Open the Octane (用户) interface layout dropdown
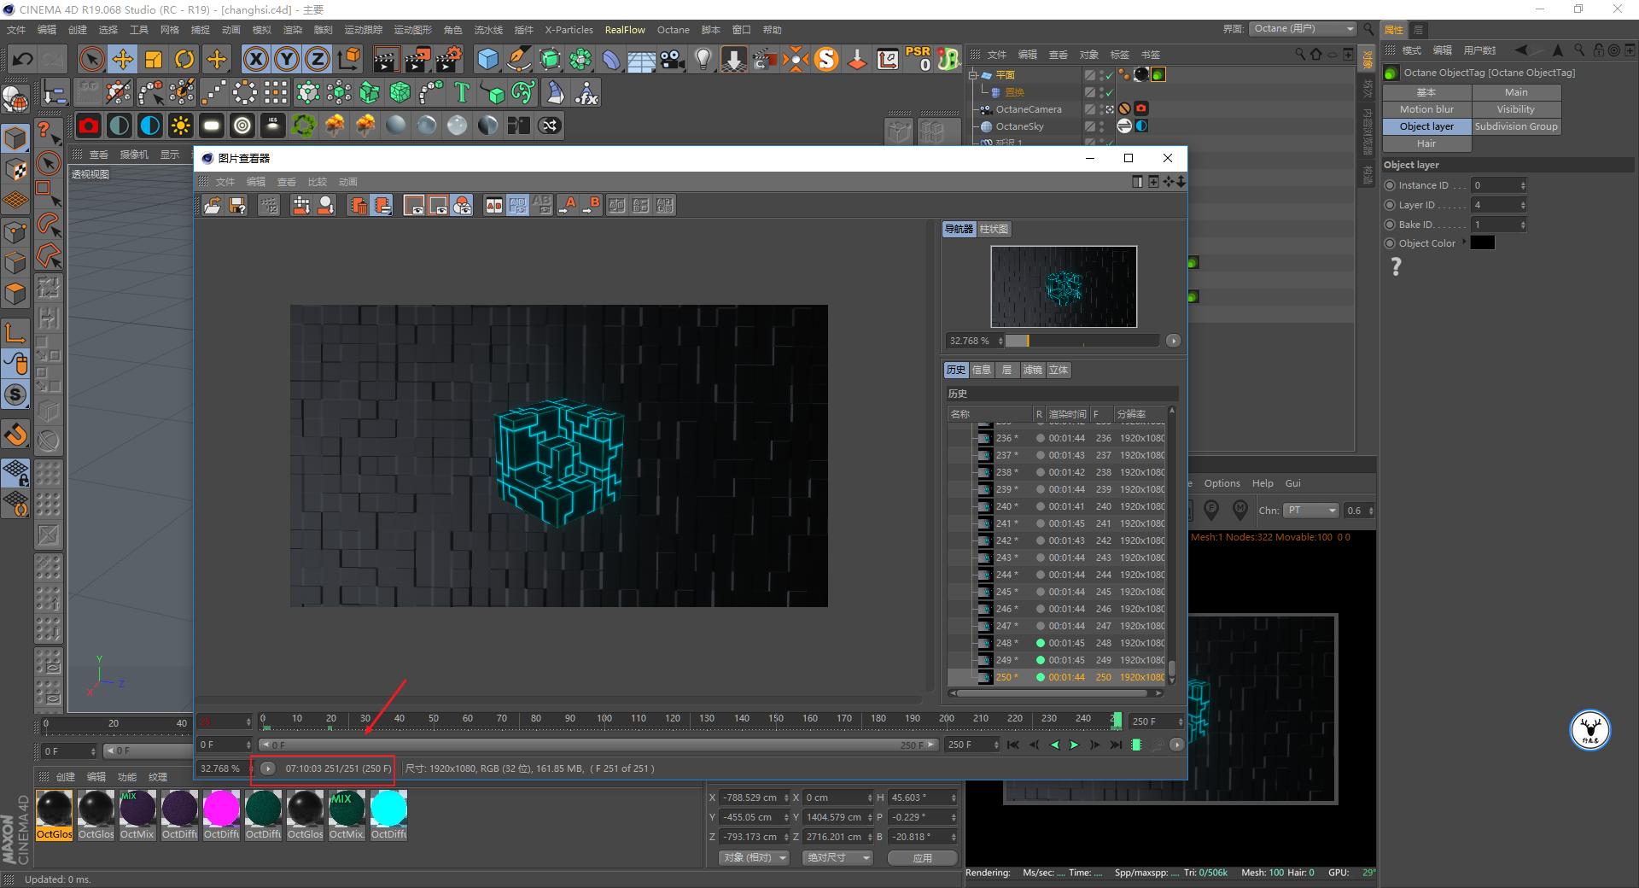Screen dimensions: 1639x888 click(x=1302, y=28)
